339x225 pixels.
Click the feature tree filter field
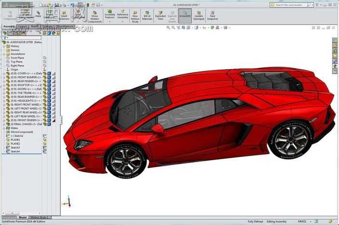pyautogui.click(x=22, y=38)
